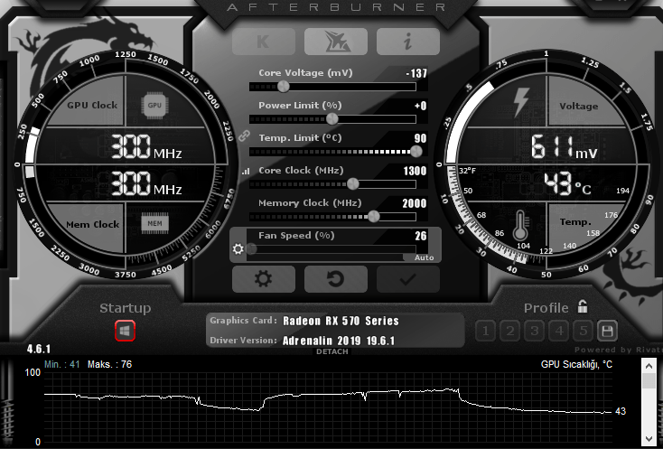The image size is (663, 449).
Task: Toggle Auto fan speed mode
Action: pyautogui.click(x=425, y=257)
